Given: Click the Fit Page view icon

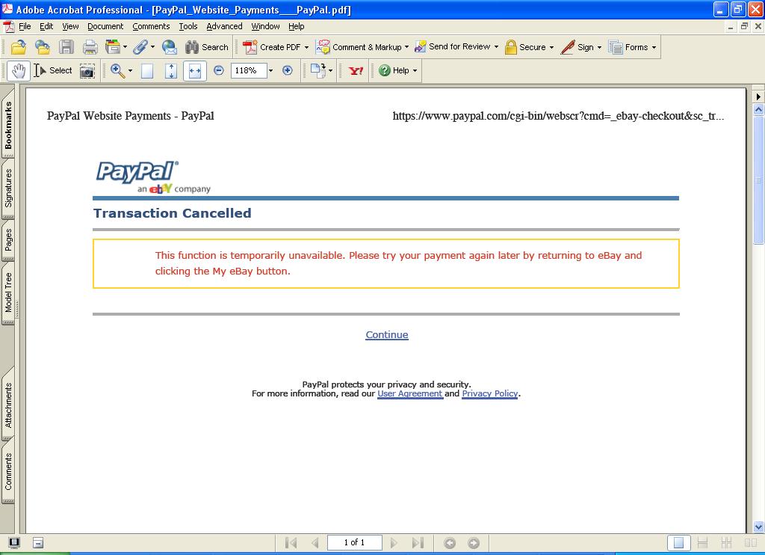Looking at the screenshot, I should 171,71.
